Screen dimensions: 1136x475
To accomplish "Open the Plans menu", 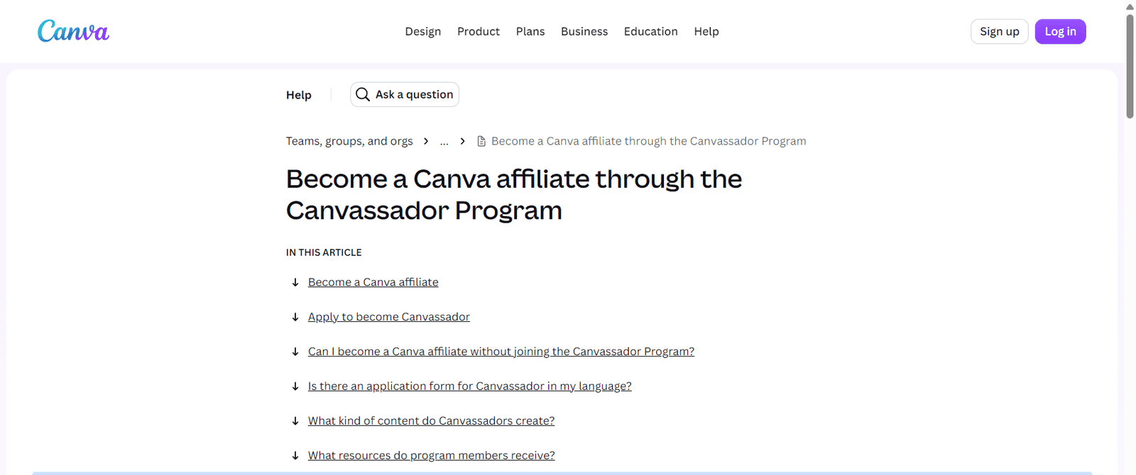I will click(x=530, y=31).
